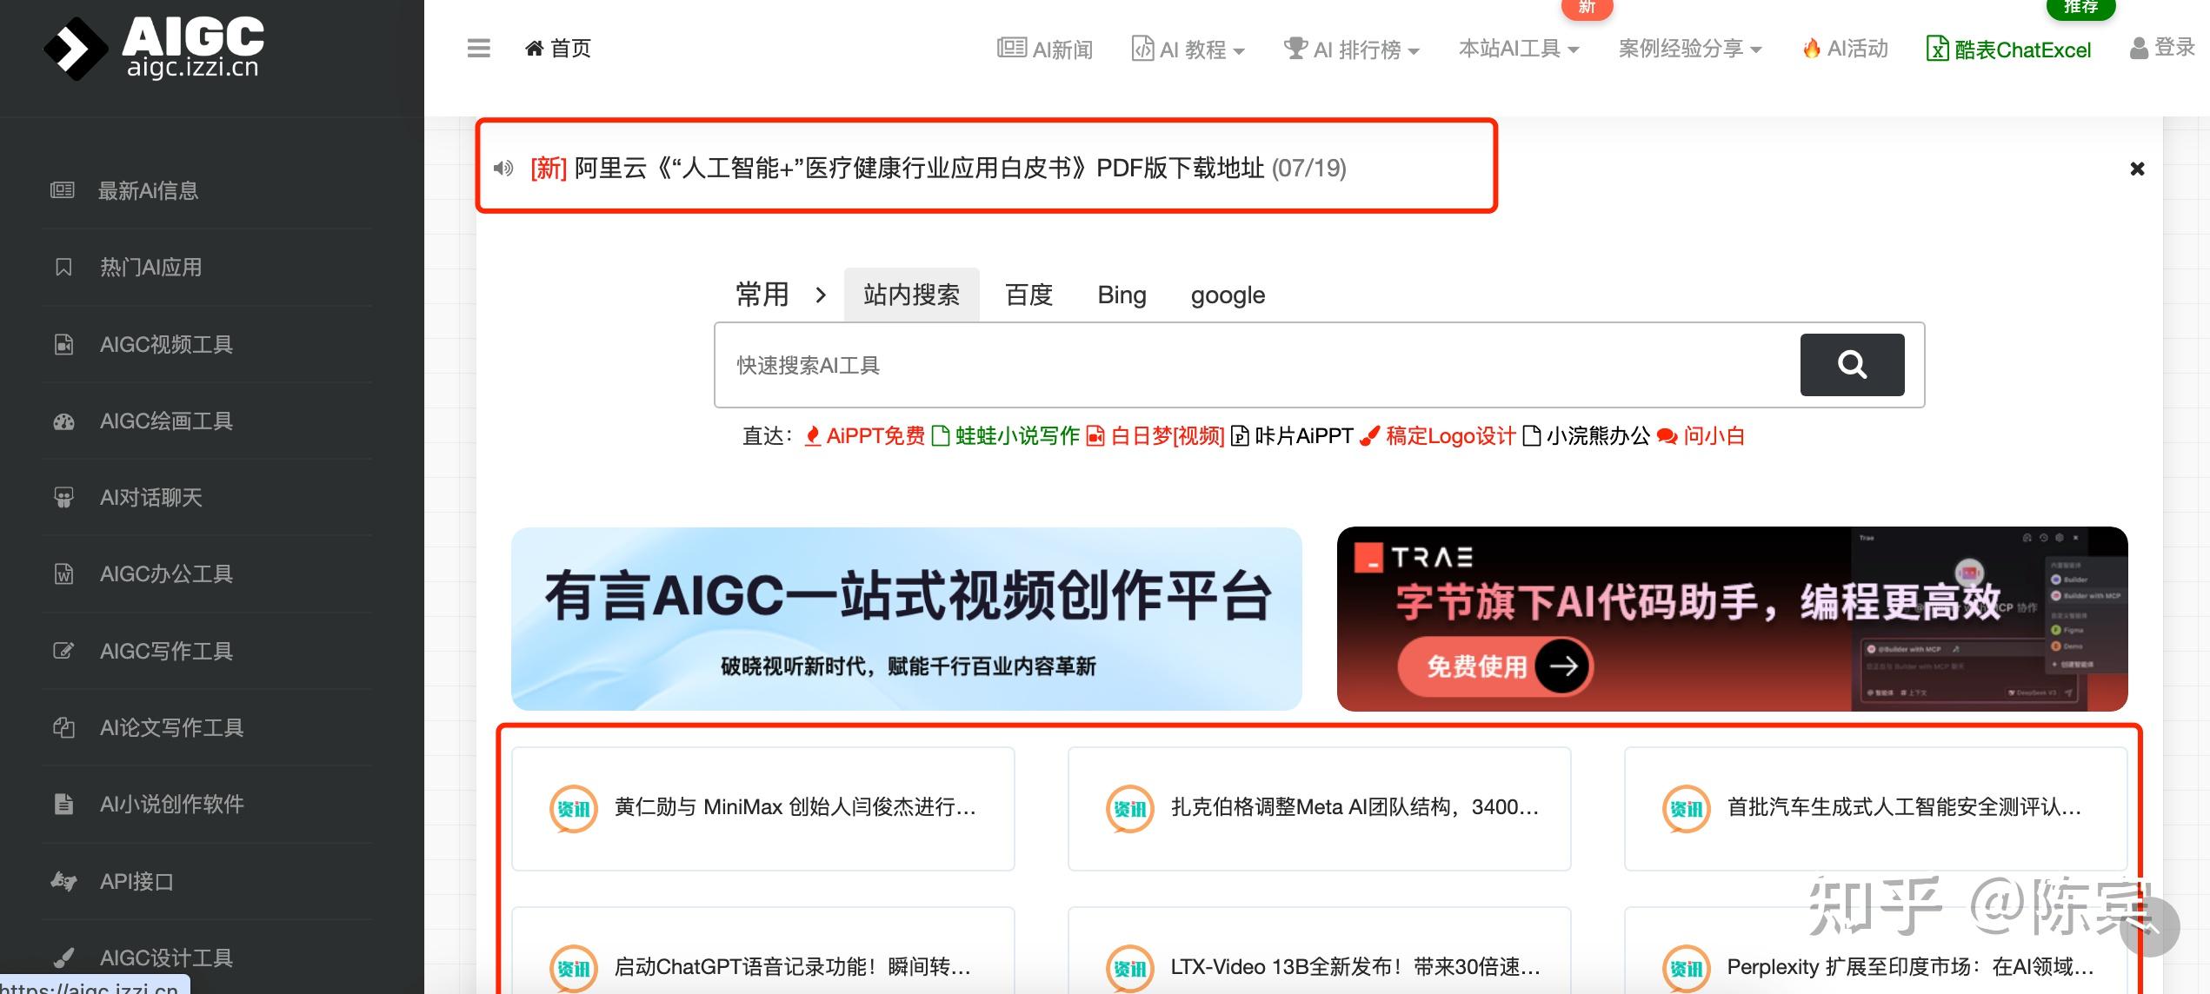Click the 登录 user icon
Screen dimensions: 2210x994
(2139, 48)
